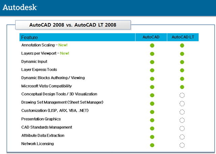216x154 pixels.
Task: Click AutoCAD LT empty circle for CAD Standards Management
Action: click(x=182, y=129)
